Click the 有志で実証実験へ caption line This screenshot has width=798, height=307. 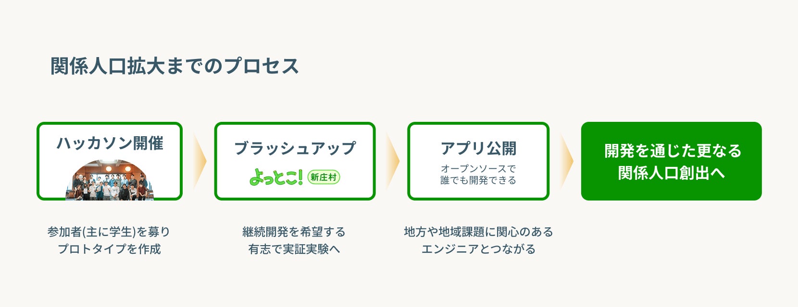pyautogui.click(x=294, y=249)
